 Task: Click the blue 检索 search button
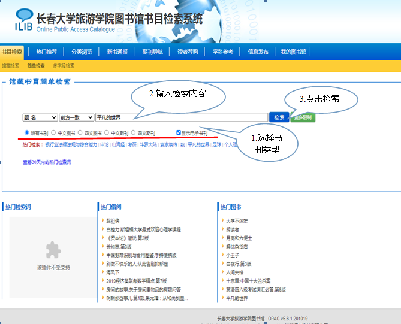pyautogui.click(x=279, y=117)
